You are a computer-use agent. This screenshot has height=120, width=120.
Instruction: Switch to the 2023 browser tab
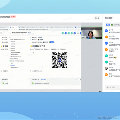pyautogui.click(x=78, y=27)
